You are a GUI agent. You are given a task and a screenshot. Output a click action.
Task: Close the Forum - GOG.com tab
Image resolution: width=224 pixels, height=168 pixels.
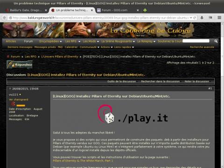pos(138,10)
